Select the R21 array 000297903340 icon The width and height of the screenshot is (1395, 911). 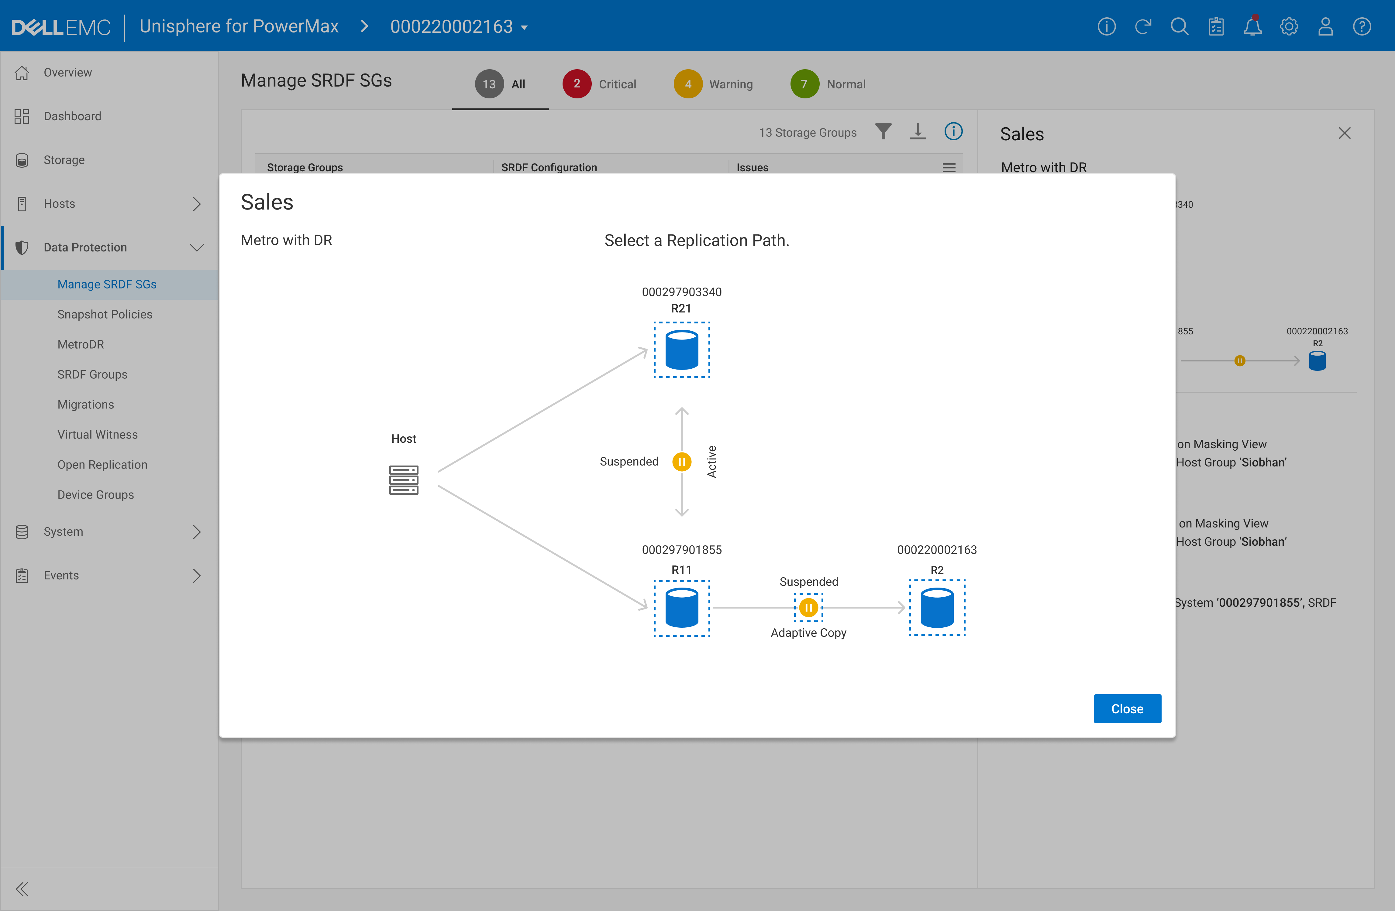pyautogui.click(x=682, y=350)
